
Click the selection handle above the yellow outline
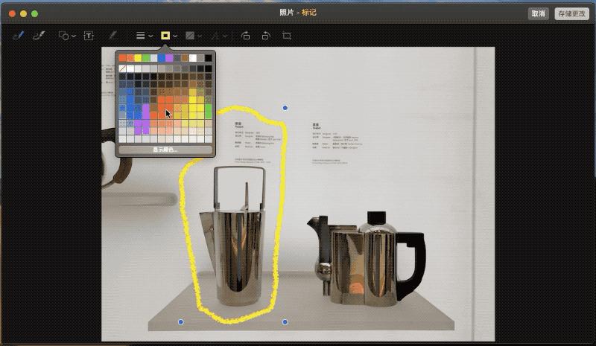pyautogui.click(x=285, y=108)
